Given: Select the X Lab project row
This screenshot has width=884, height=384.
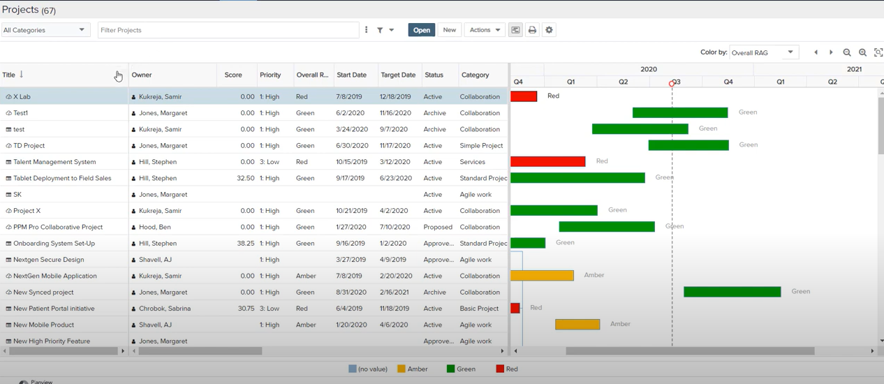Looking at the screenshot, I should pos(254,96).
